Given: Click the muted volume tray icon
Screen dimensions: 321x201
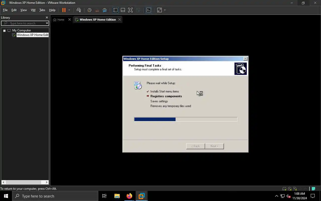Looking at the screenshot, I should (289, 196).
